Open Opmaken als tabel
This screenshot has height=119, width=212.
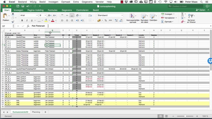click(144, 18)
